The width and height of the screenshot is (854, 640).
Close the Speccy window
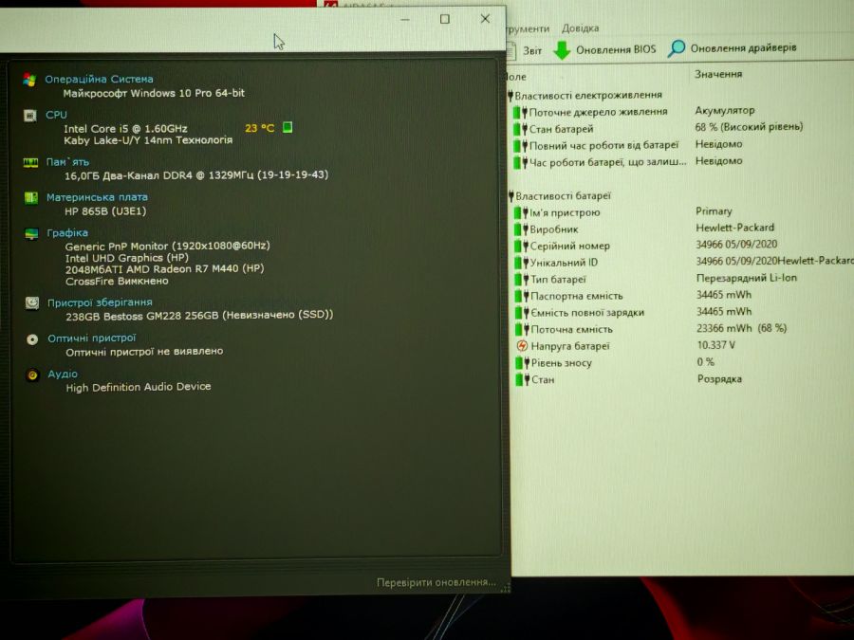[x=485, y=19]
